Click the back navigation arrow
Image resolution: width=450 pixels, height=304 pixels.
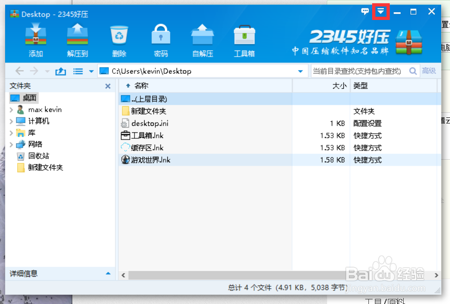pyautogui.click(x=19, y=71)
